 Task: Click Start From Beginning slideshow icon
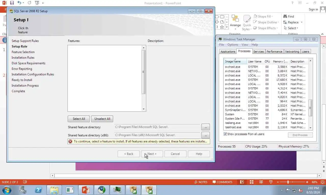pyautogui.click(x=37, y=3)
